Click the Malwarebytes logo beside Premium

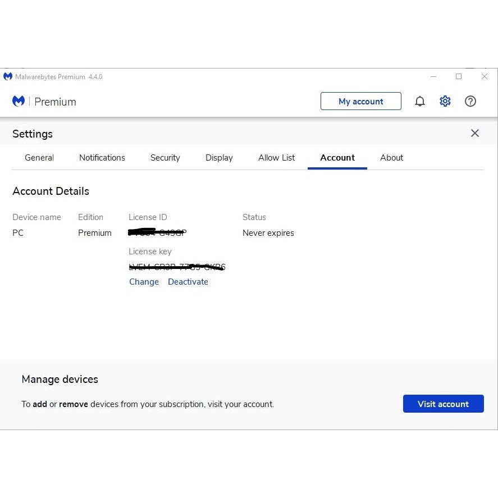coord(19,101)
